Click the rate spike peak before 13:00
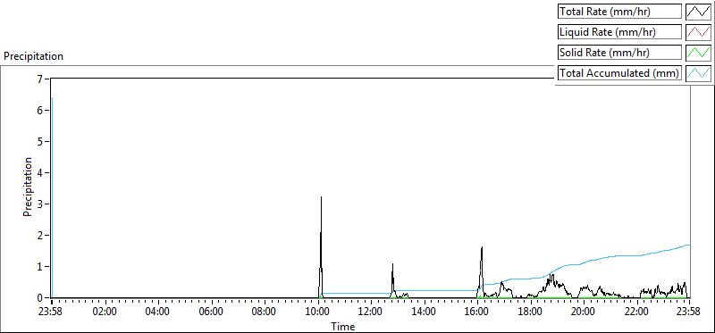Viewport: 715px width, 333px height. click(x=392, y=264)
